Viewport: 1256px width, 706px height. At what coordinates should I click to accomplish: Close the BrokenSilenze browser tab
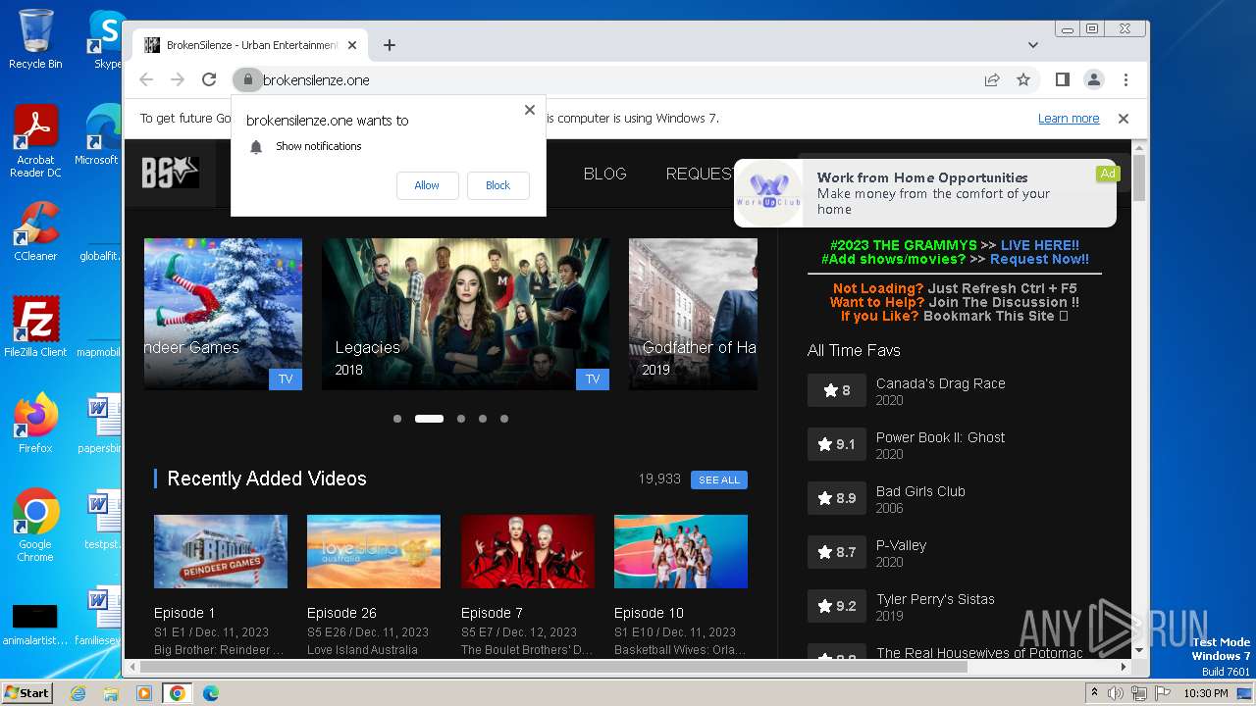(x=352, y=45)
